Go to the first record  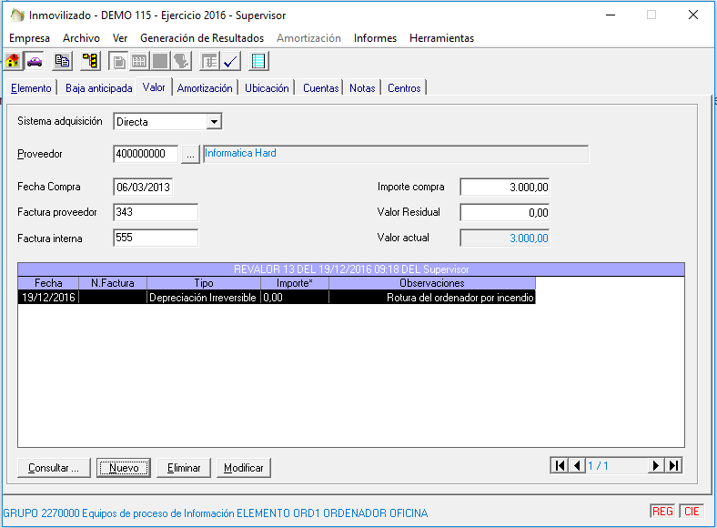click(560, 465)
